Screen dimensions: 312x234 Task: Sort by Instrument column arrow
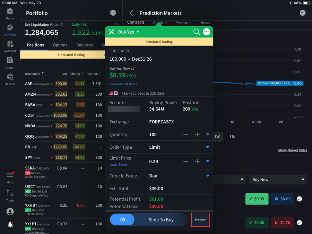pyautogui.click(x=43, y=73)
